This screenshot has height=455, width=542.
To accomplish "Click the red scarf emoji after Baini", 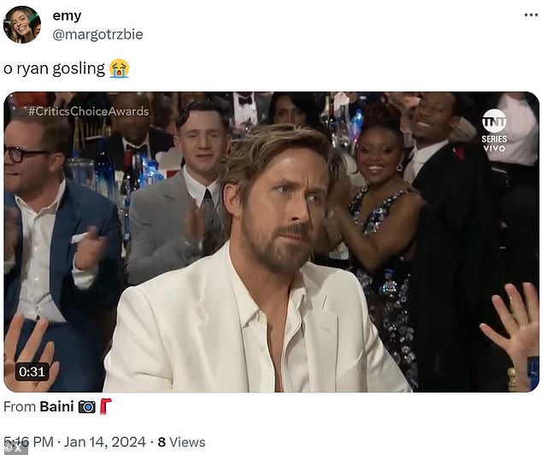I will pyautogui.click(x=105, y=406).
